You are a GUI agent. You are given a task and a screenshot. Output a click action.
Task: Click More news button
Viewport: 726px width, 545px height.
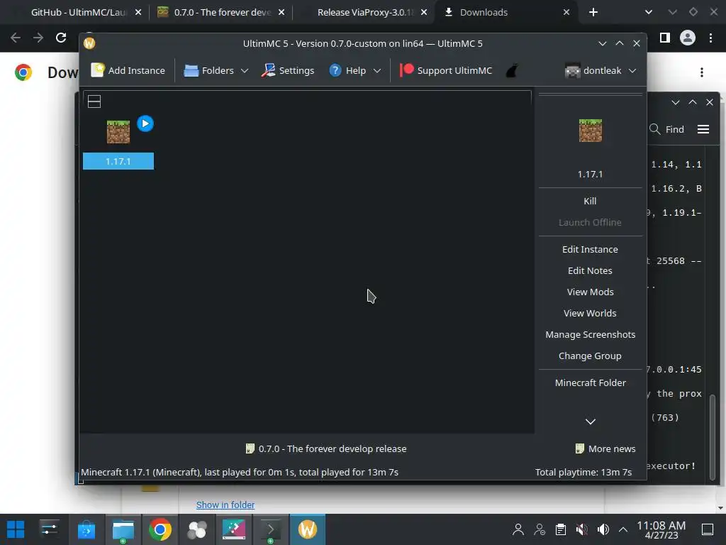pos(605,448)
